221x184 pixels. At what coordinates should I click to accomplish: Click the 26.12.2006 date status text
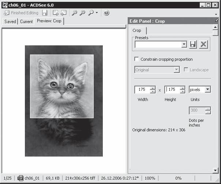point(120,178)
